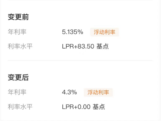Click the 利率水平 label under 变更后
The width and height of the screenshot is (161, 121).
20,107
